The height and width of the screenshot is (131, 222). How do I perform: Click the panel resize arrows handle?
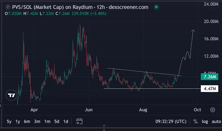coord(104,128)
